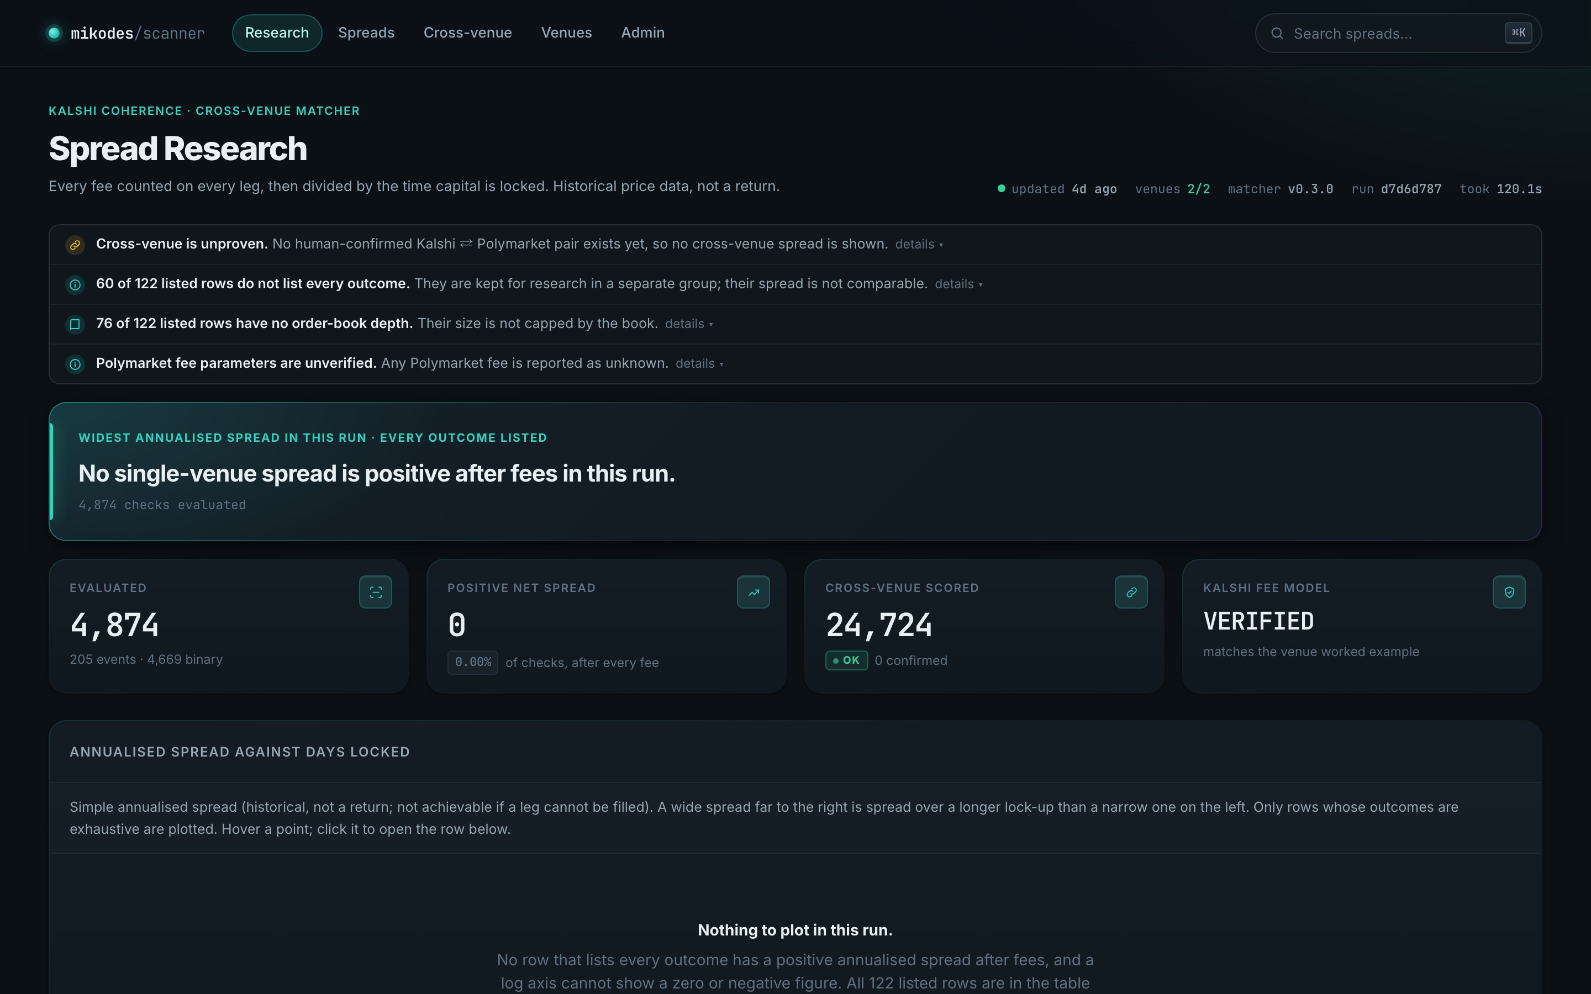Open the Research tab
This screenshot has width=1591, height=994.
click(277, 33)
